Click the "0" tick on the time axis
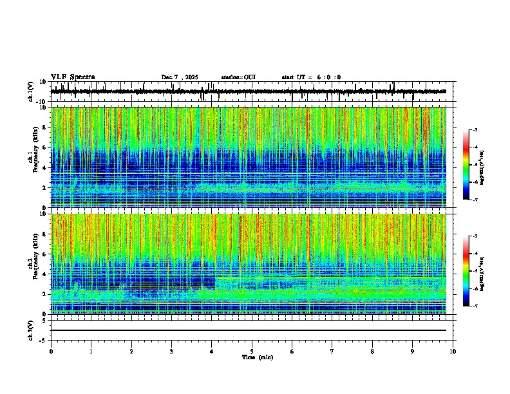The height and width of the screenshot is (394, 510). [51, 352]
